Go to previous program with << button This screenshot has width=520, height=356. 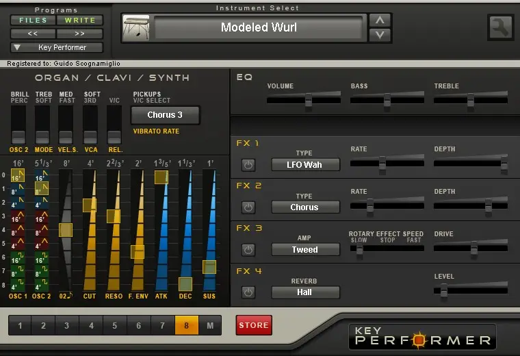click(33, 34)
